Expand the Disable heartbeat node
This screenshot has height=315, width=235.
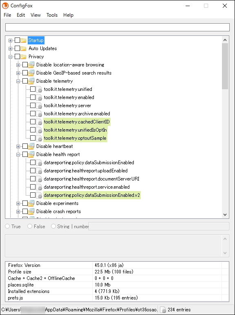(x=18, y=146)
